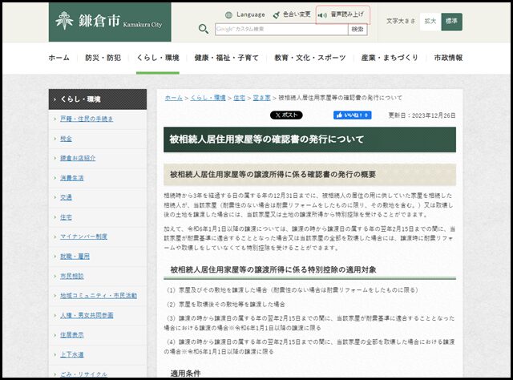The height and width of the screenshot is (380, 513).
Task: Open 音声読み上げ link
Action: coord(347,14)
